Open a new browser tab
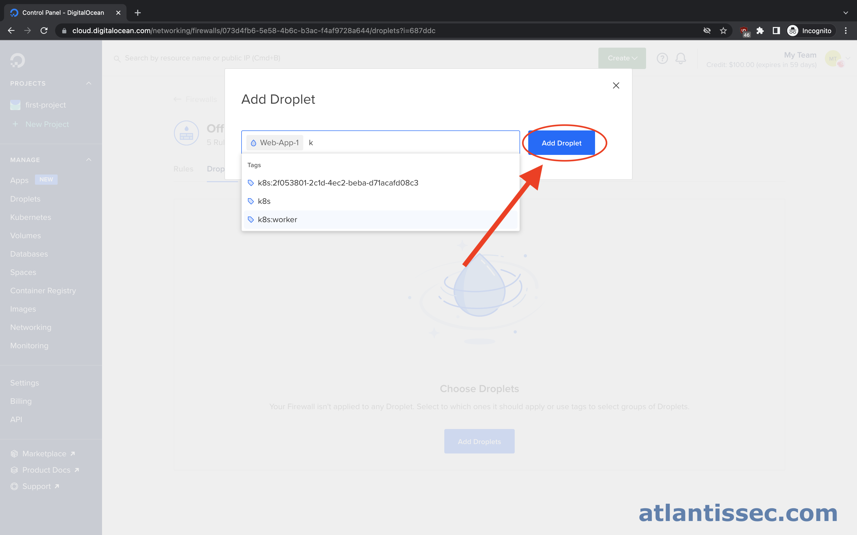Viewport: 857px width, 535px height. point(138,13)
